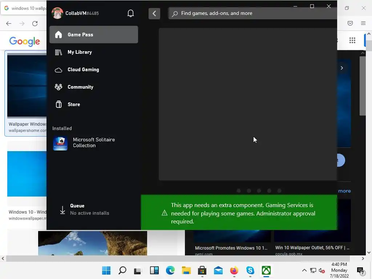Open taskbar Search
The height and width of the screenshot is (279, 372).
(x=122, y=270)
